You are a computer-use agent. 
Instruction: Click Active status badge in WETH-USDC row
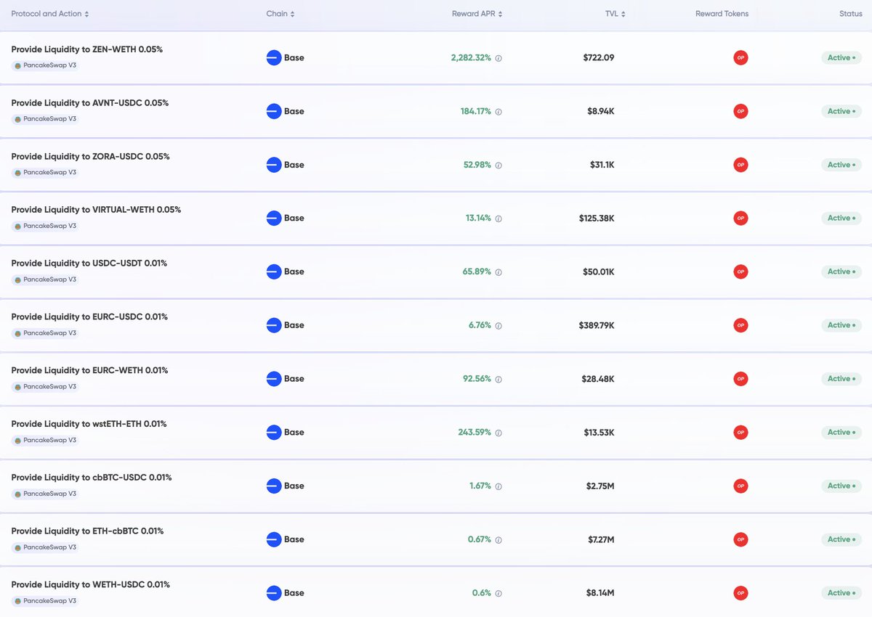(841, 593)
